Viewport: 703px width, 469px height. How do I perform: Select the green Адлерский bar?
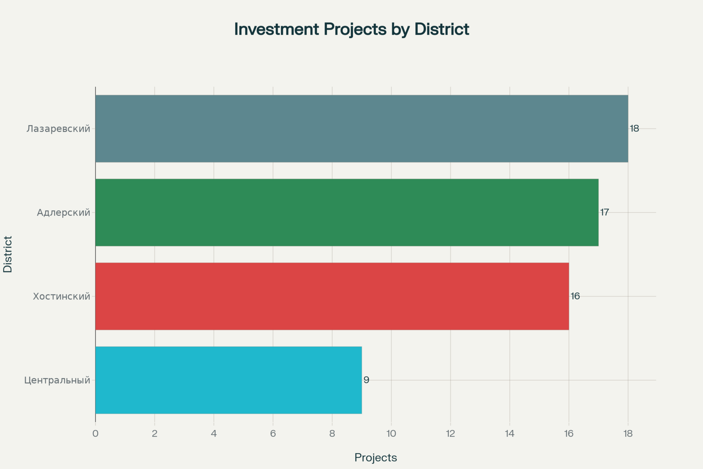tap(347, 212)
